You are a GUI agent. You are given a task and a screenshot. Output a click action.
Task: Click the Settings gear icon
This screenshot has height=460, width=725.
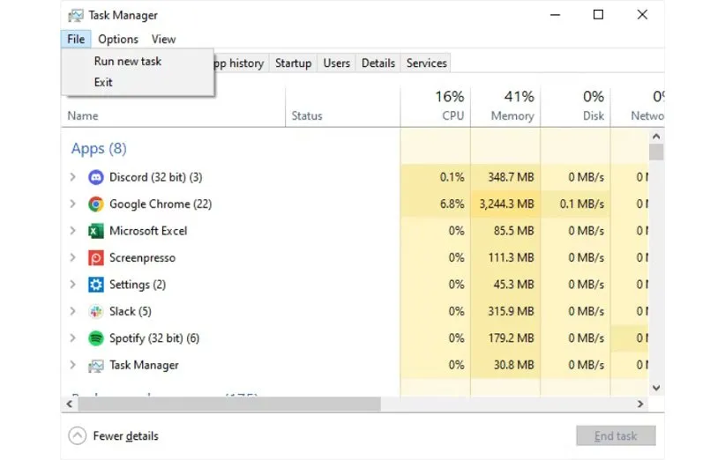click(x=96, y=285)
